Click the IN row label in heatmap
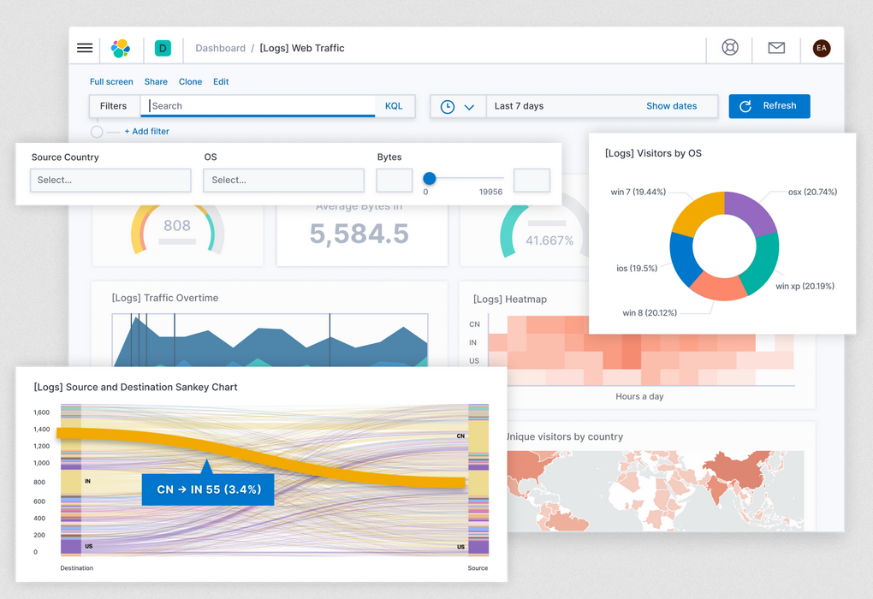The image size is (873, 599). tap(472, 343)
